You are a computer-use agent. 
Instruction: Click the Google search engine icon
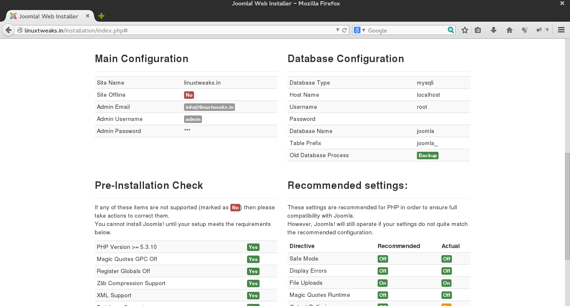tap(357, 30)
